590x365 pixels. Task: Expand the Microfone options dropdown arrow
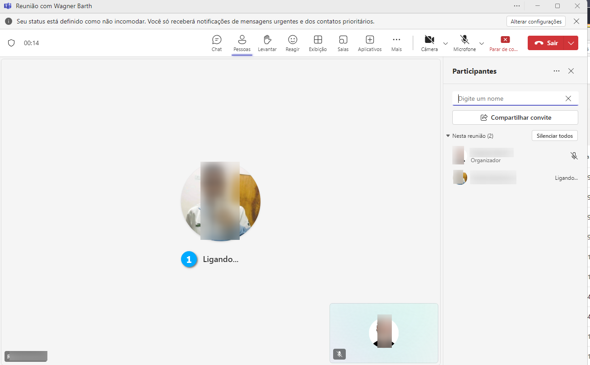[482, 43]
